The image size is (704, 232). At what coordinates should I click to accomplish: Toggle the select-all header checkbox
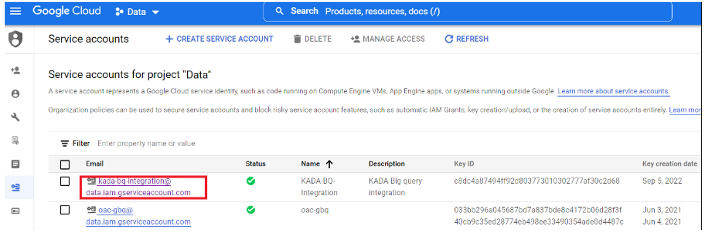click(65, 164)
